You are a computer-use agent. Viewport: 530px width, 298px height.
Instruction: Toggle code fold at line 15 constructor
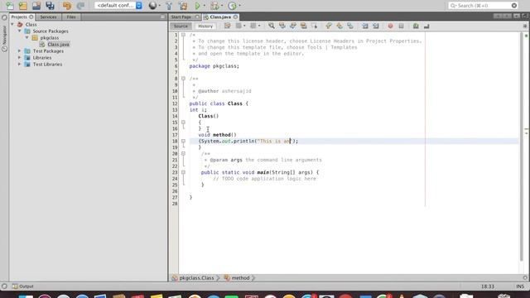(183, 123)
